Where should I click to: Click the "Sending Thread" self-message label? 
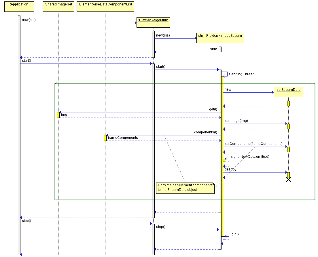241,74
